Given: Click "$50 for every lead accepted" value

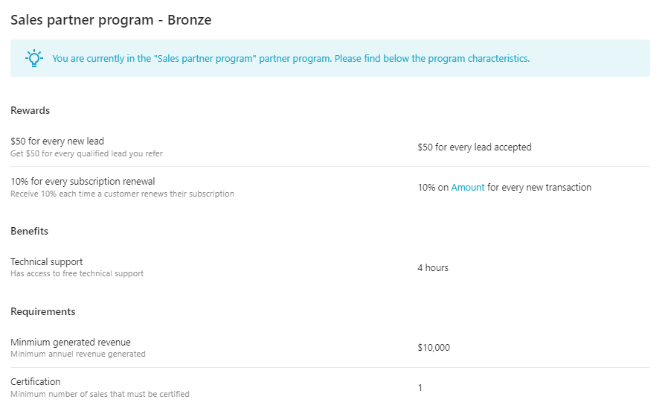Looking at the screenshot, I should tap(474, 147).
